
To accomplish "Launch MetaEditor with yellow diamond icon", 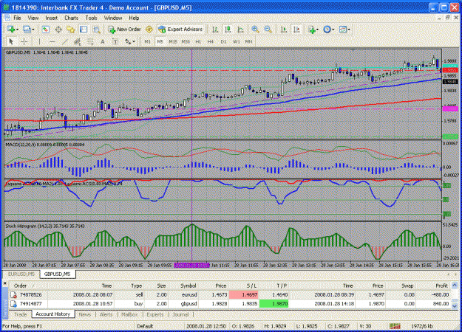I will tap(149, 30).
